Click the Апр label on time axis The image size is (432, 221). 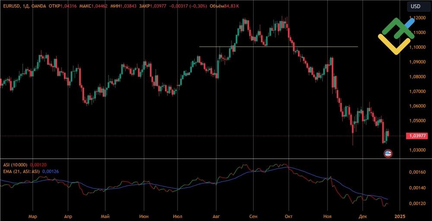68,216
